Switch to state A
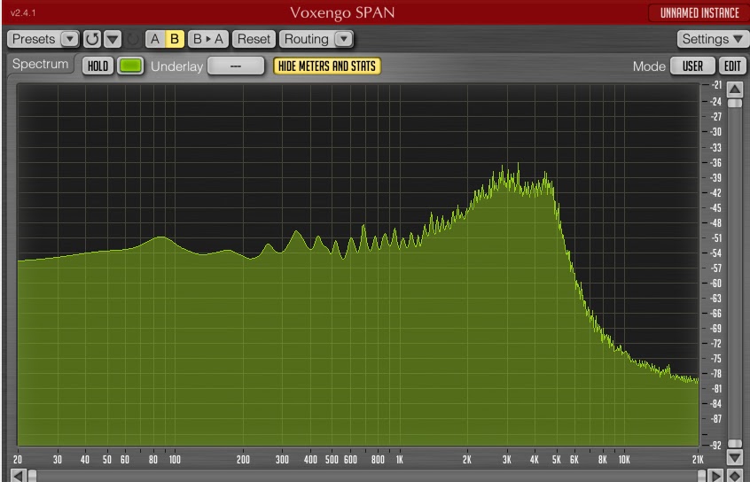Screen dimensions: 750x482 [x=155, y=39]
